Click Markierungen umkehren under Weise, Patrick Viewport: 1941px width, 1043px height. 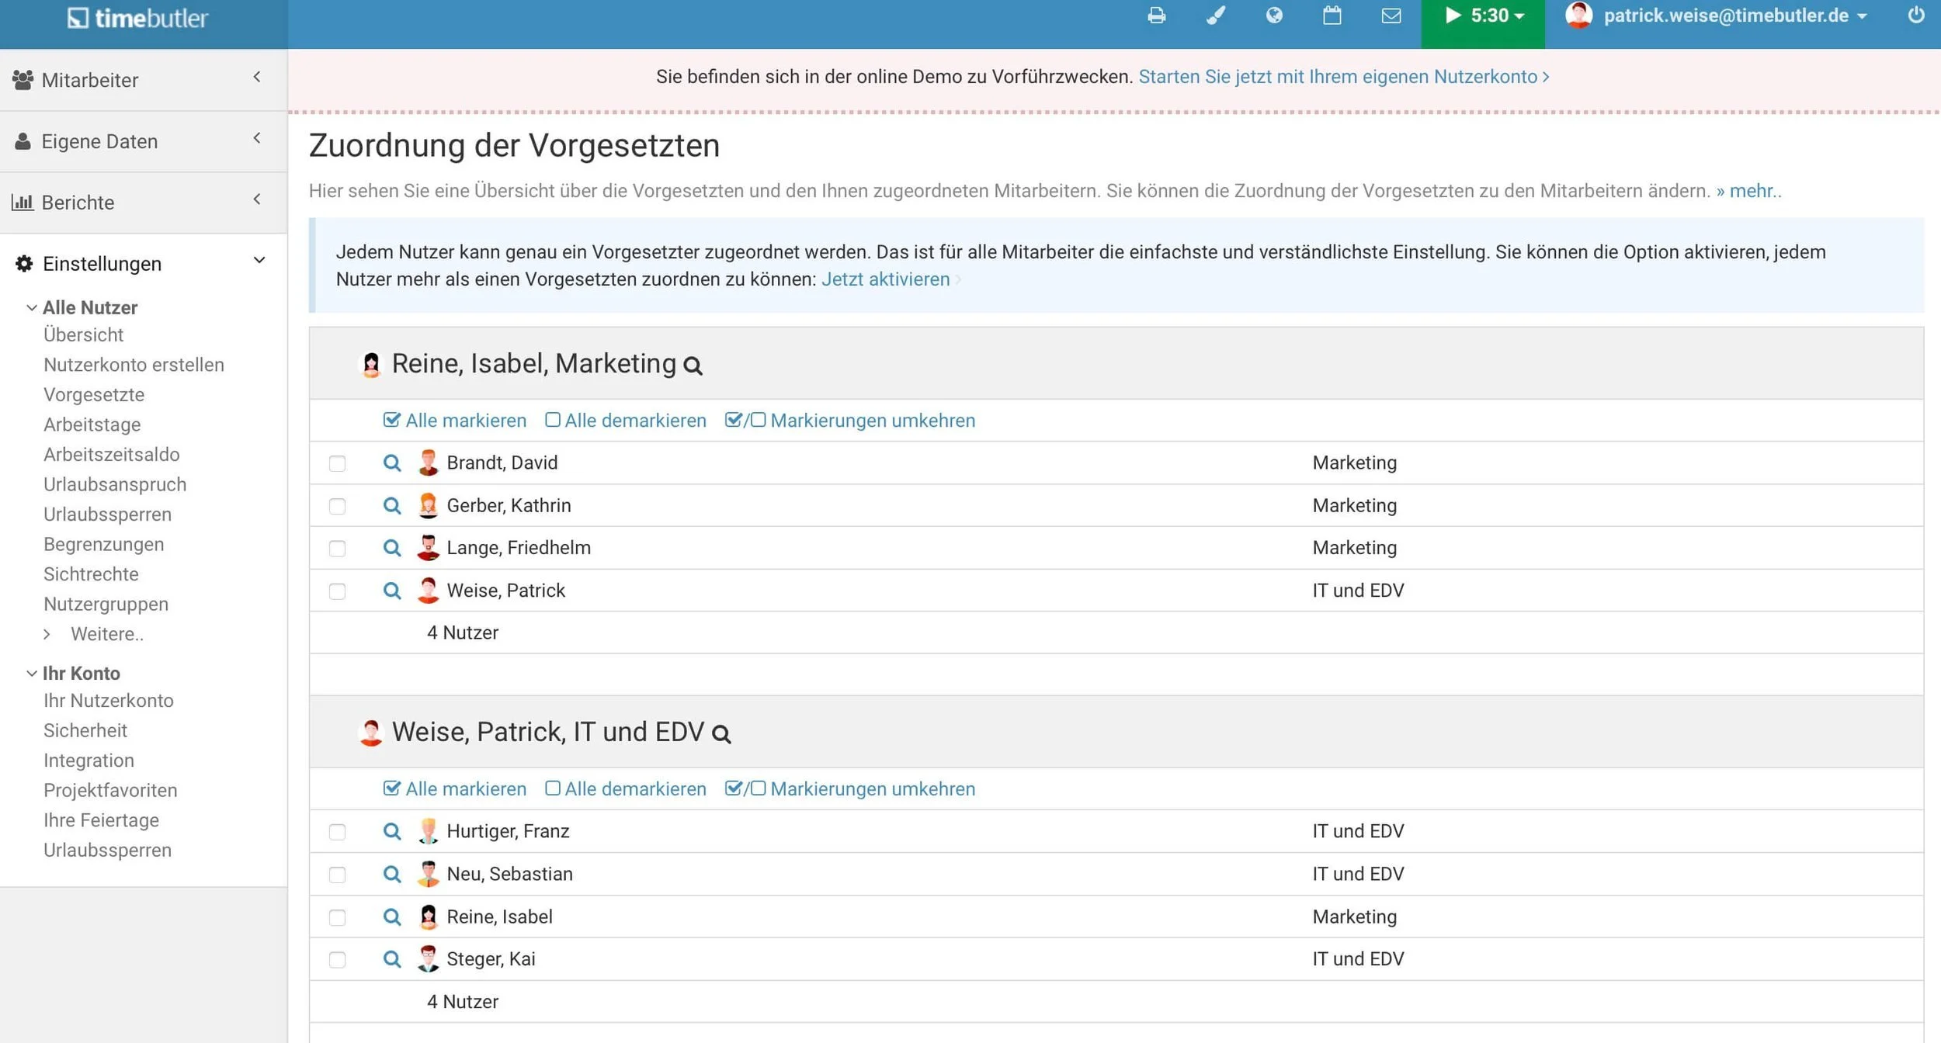[x=850, y=789]
